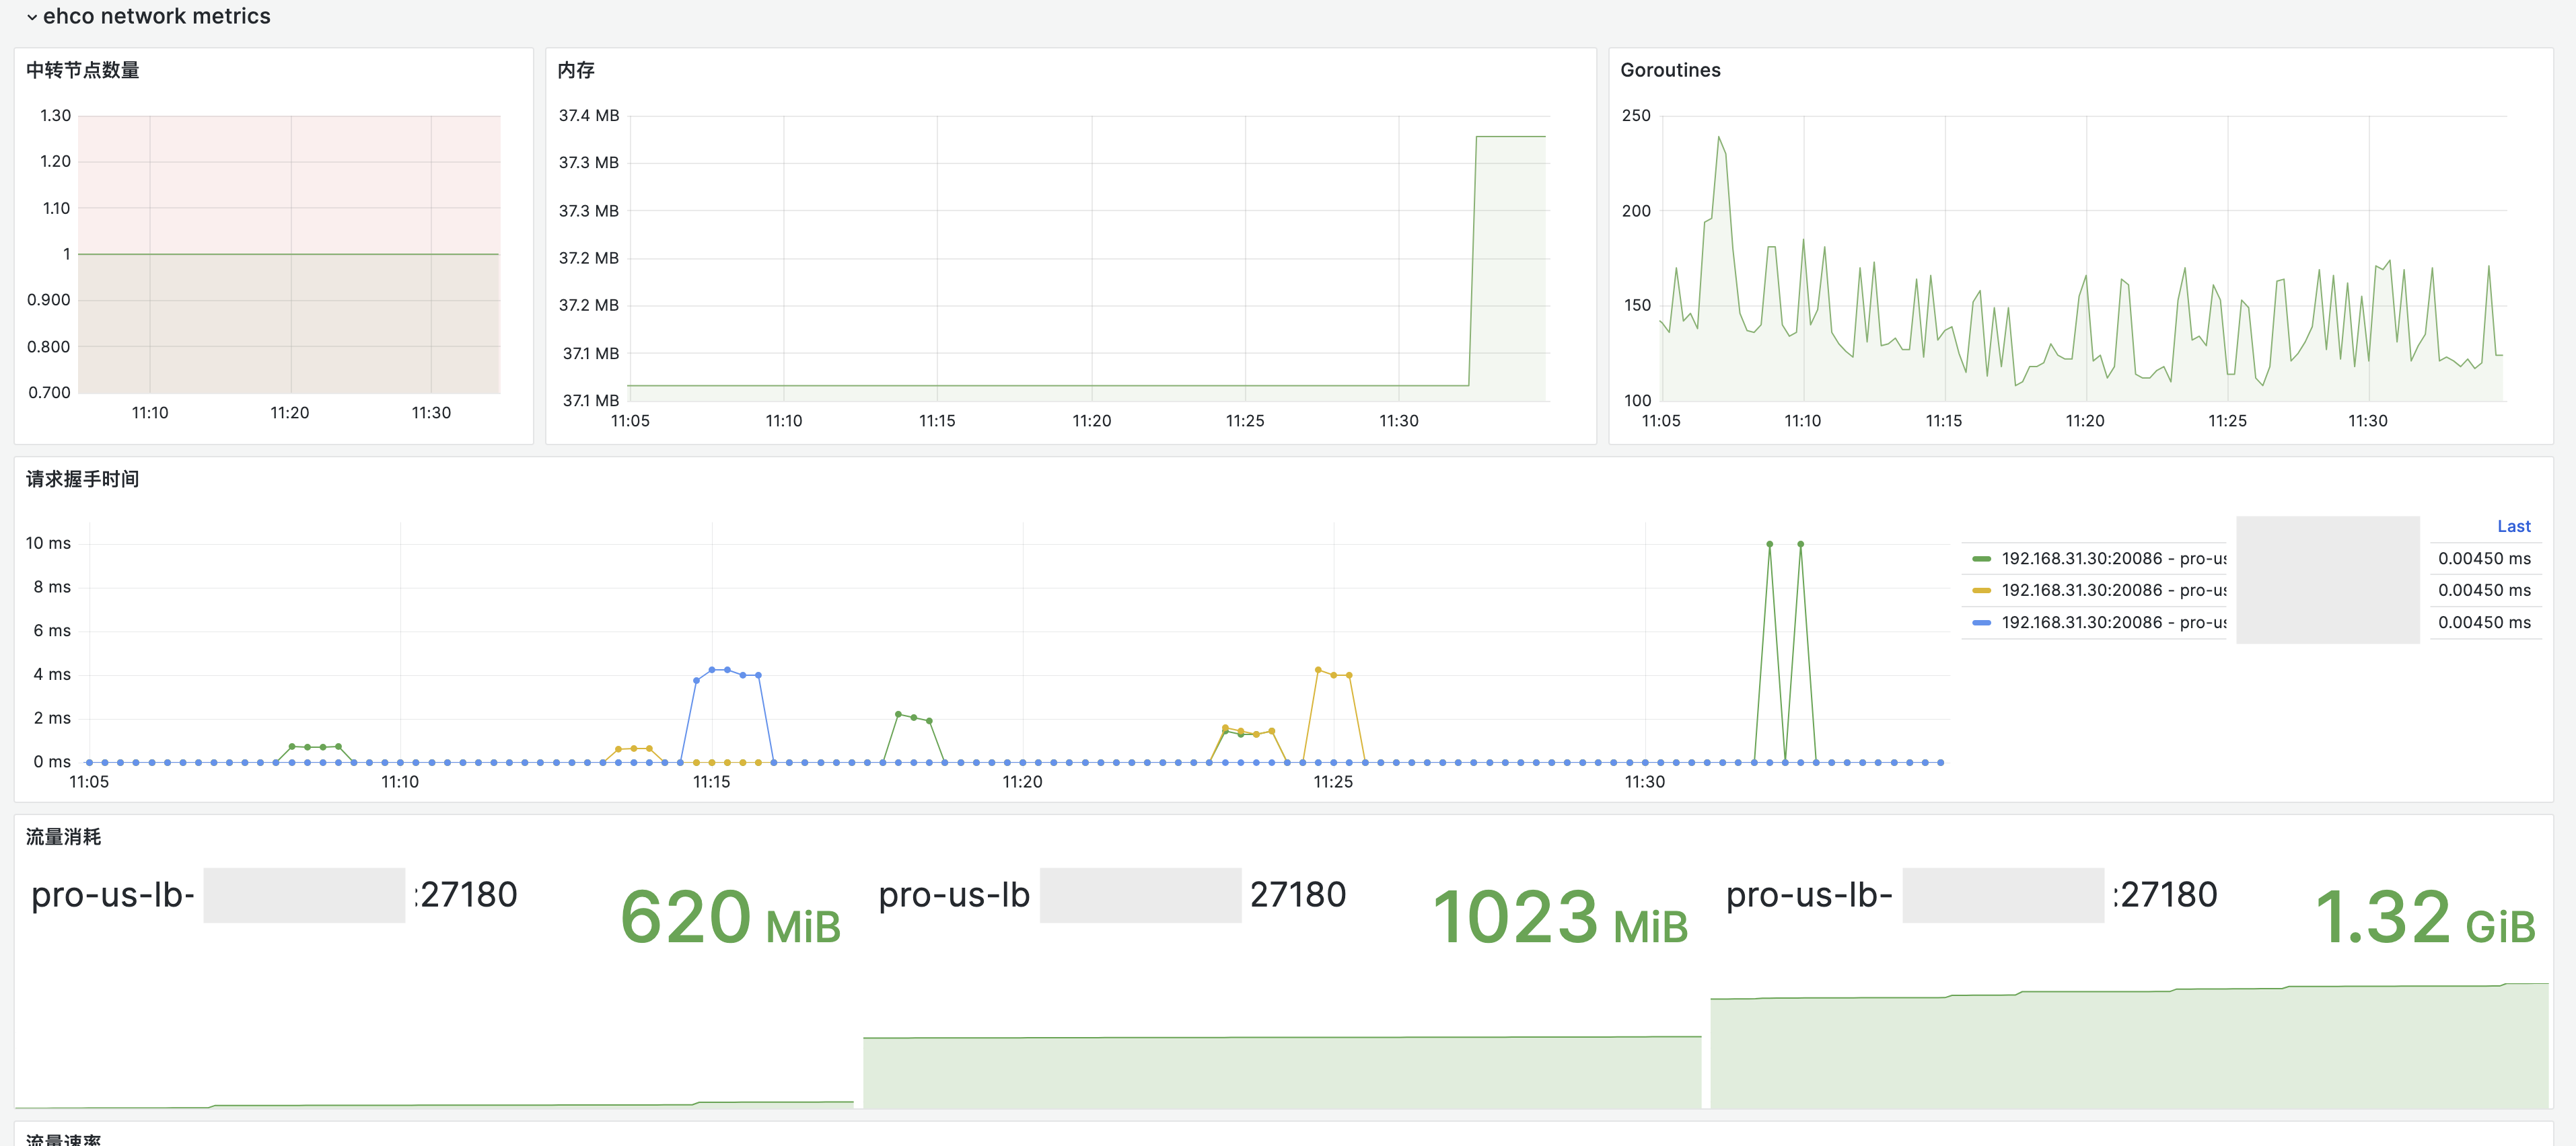The width and height of the screenshot is (2576, 1146).
Task: Collapse the ehco network metrics row chevron
Action: [x=32, y=17]
